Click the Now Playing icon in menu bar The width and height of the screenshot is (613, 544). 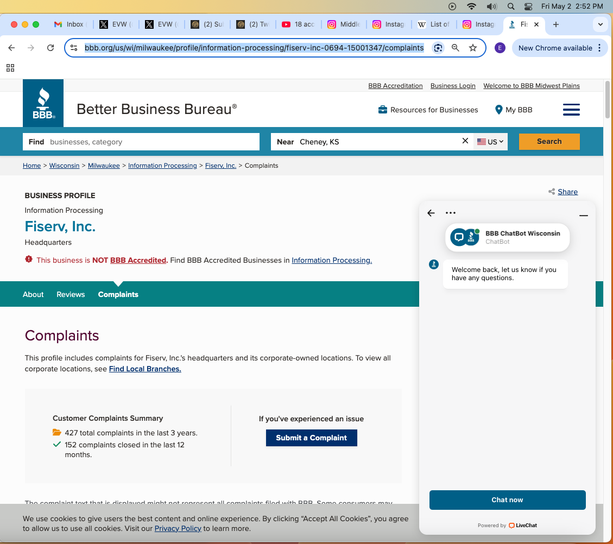(452, 7)
